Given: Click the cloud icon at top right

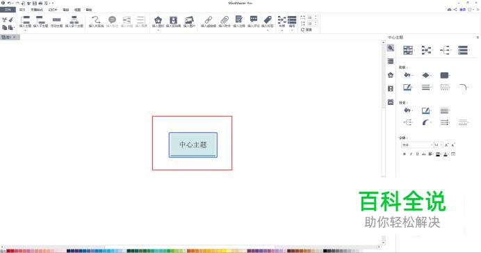Looking at the screenshot, I should click(x=450, y=10).
